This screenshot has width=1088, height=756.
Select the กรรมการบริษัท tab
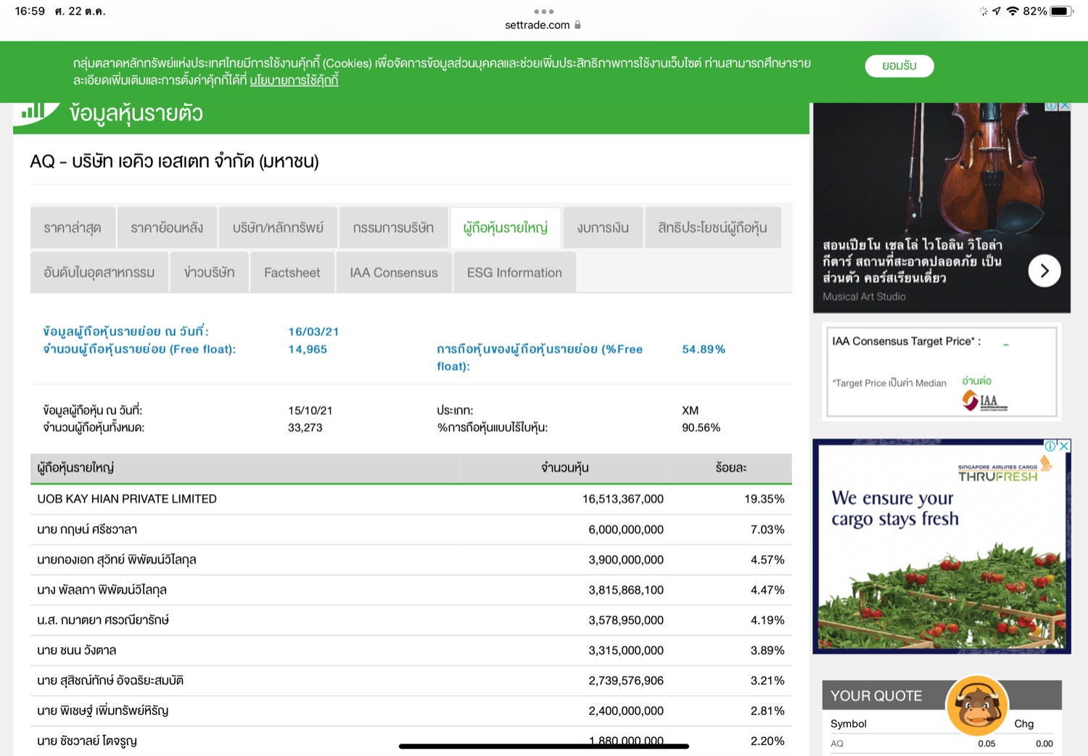[x=393, y=228]
